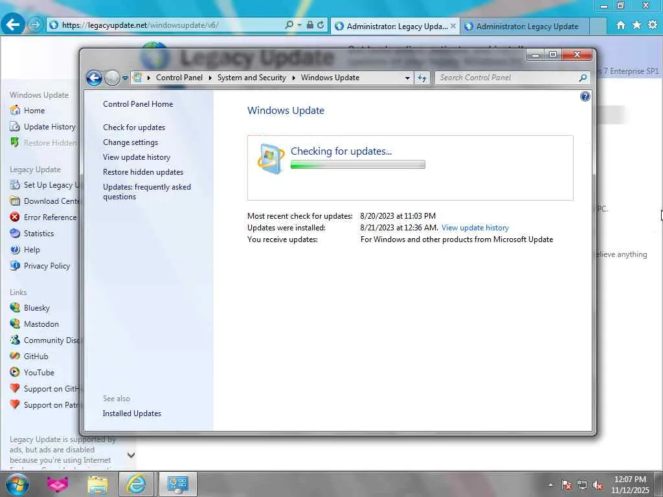Click Internet Explorer taskbar icon
The height and width of the screenshot is (497, 663).
click(x=136, y=485)
